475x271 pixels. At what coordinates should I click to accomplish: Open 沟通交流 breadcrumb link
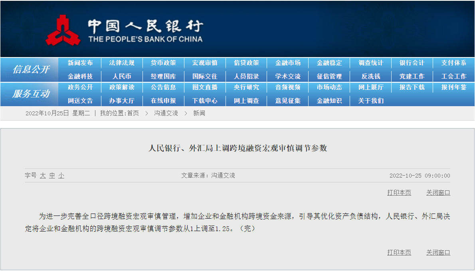click(x=166, y=113)
